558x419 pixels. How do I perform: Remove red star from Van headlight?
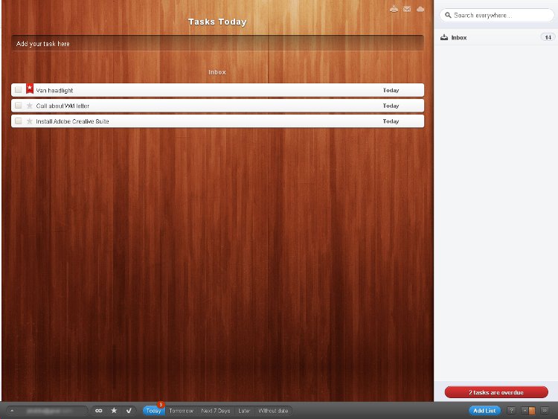coord(30,89)
